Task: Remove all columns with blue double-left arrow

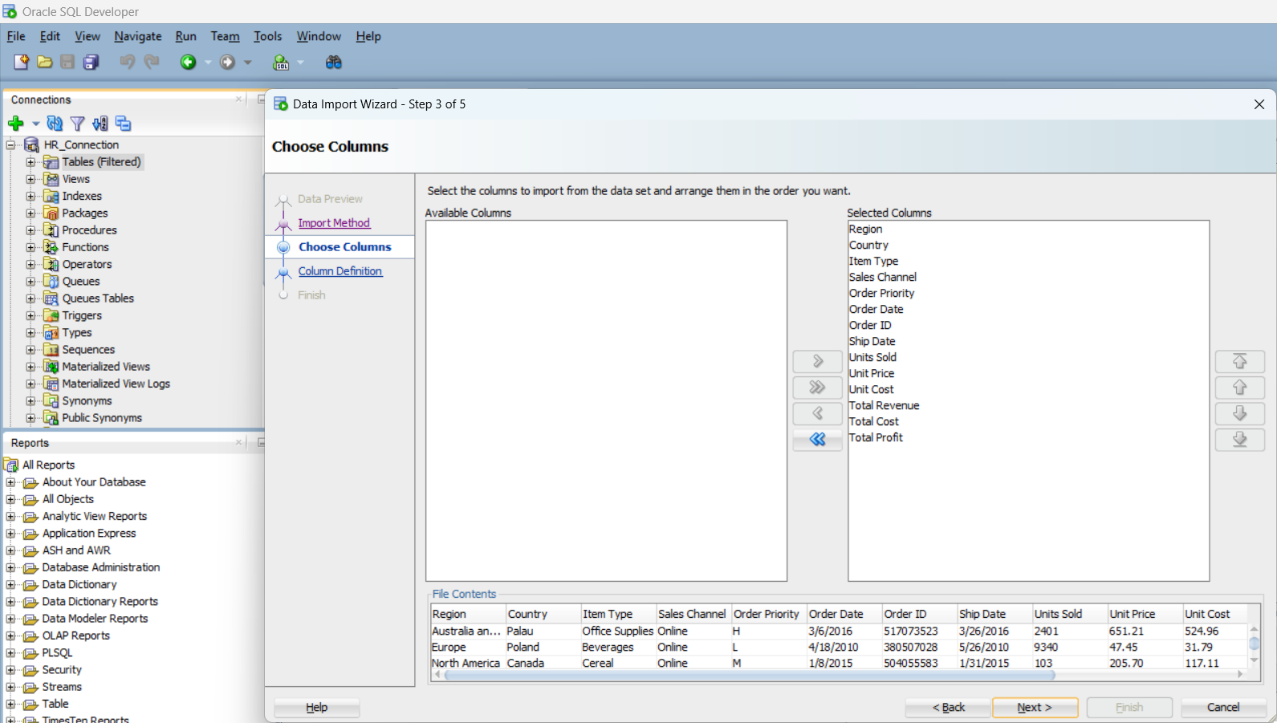Action: tap(817, 440)
